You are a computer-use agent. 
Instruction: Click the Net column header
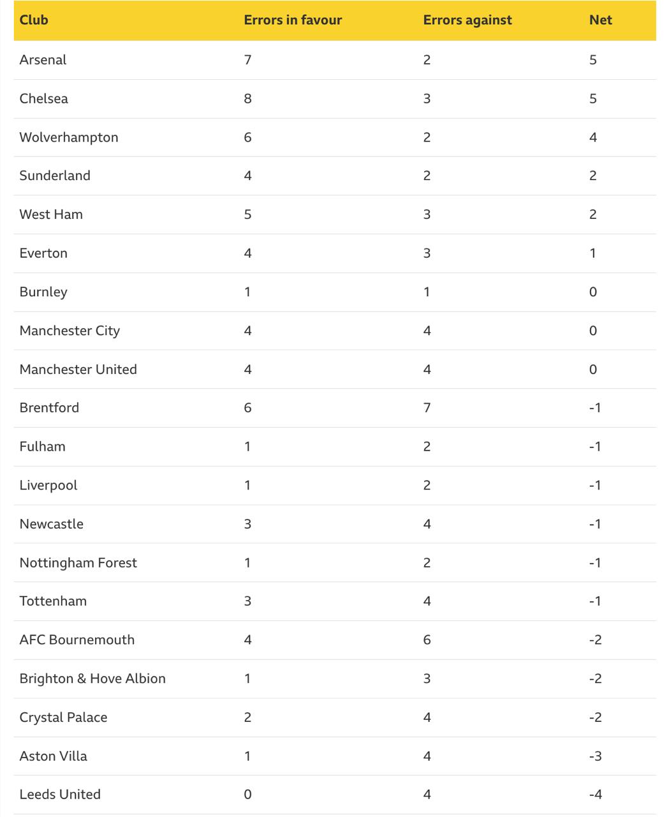601,20
